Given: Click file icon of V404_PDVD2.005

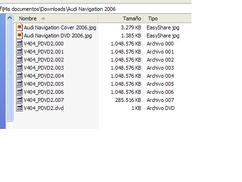Looking at the screenshot, I should pos(19,83).
